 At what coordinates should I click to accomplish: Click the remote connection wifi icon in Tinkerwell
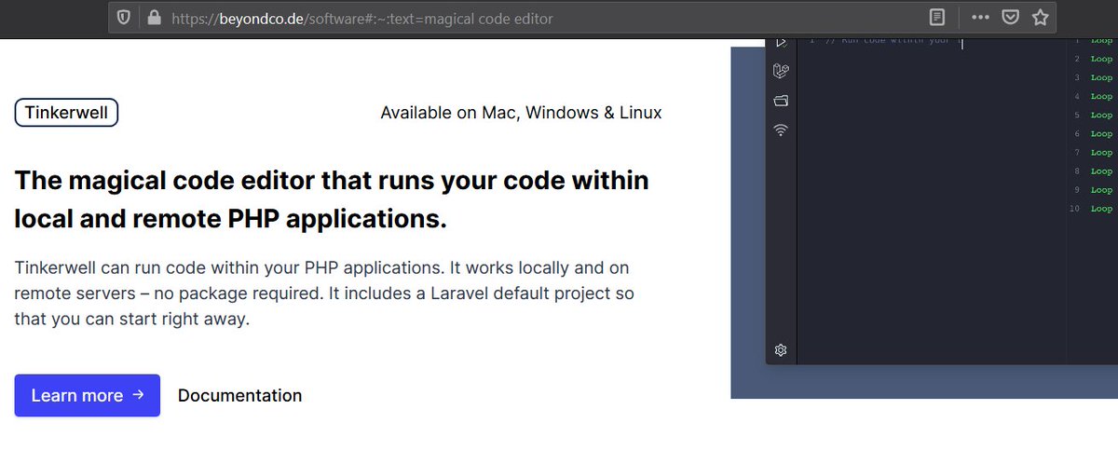point(781,130)
